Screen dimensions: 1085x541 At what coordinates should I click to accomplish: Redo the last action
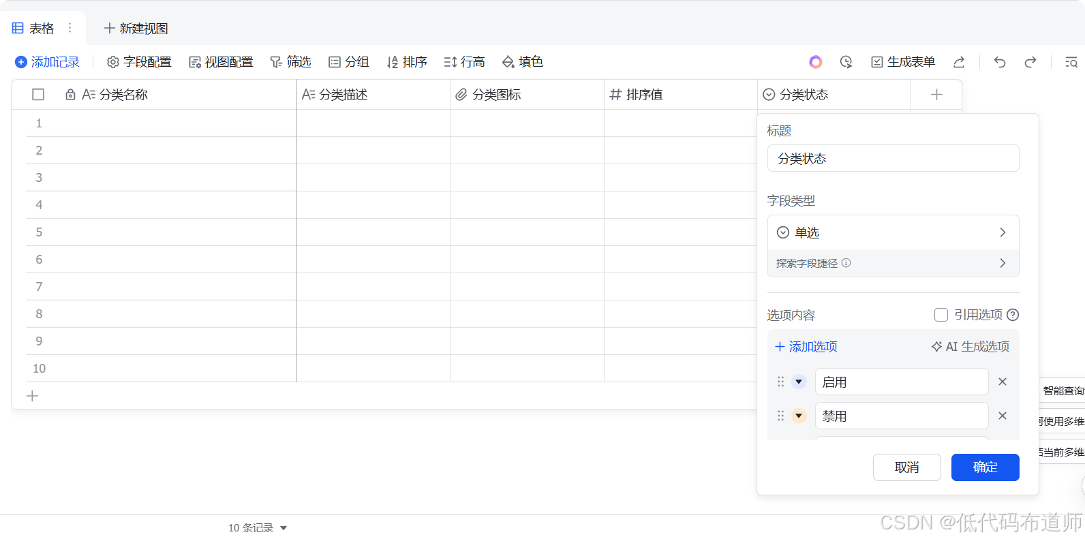click(1030, 62)
